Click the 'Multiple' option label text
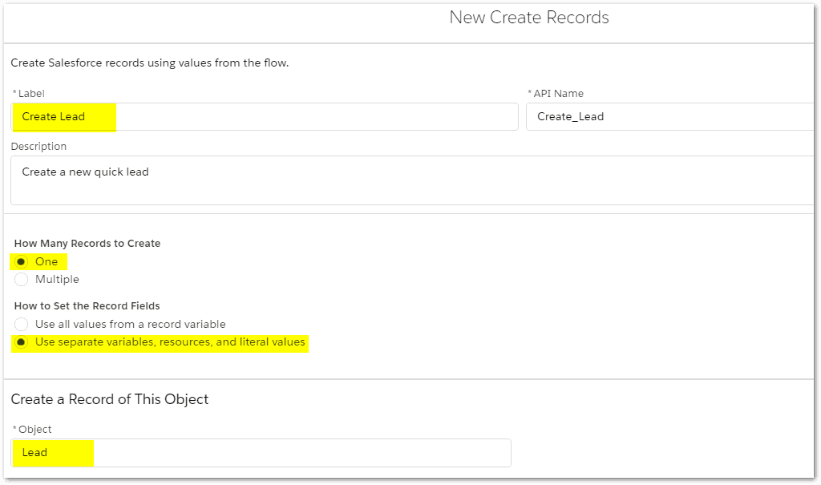Screen dimensions: 821x485 click(x=57, y=280)
